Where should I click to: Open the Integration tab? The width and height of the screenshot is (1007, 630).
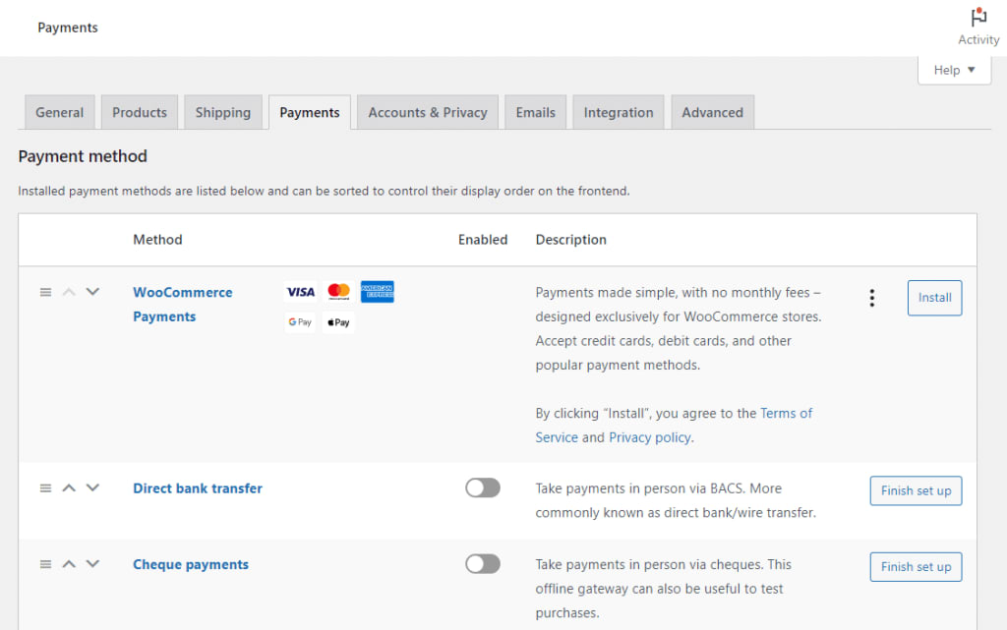pyautogui.click(x=619, y=112)
